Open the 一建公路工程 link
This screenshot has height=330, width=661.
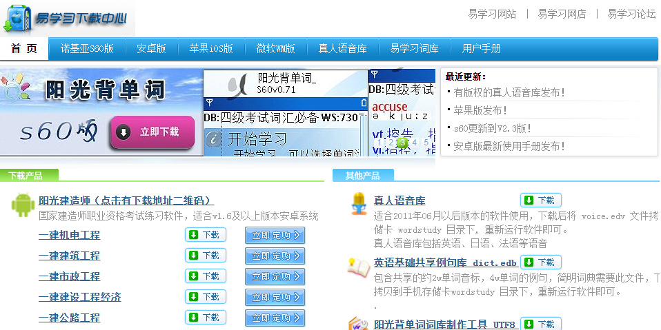click(69, 318)
